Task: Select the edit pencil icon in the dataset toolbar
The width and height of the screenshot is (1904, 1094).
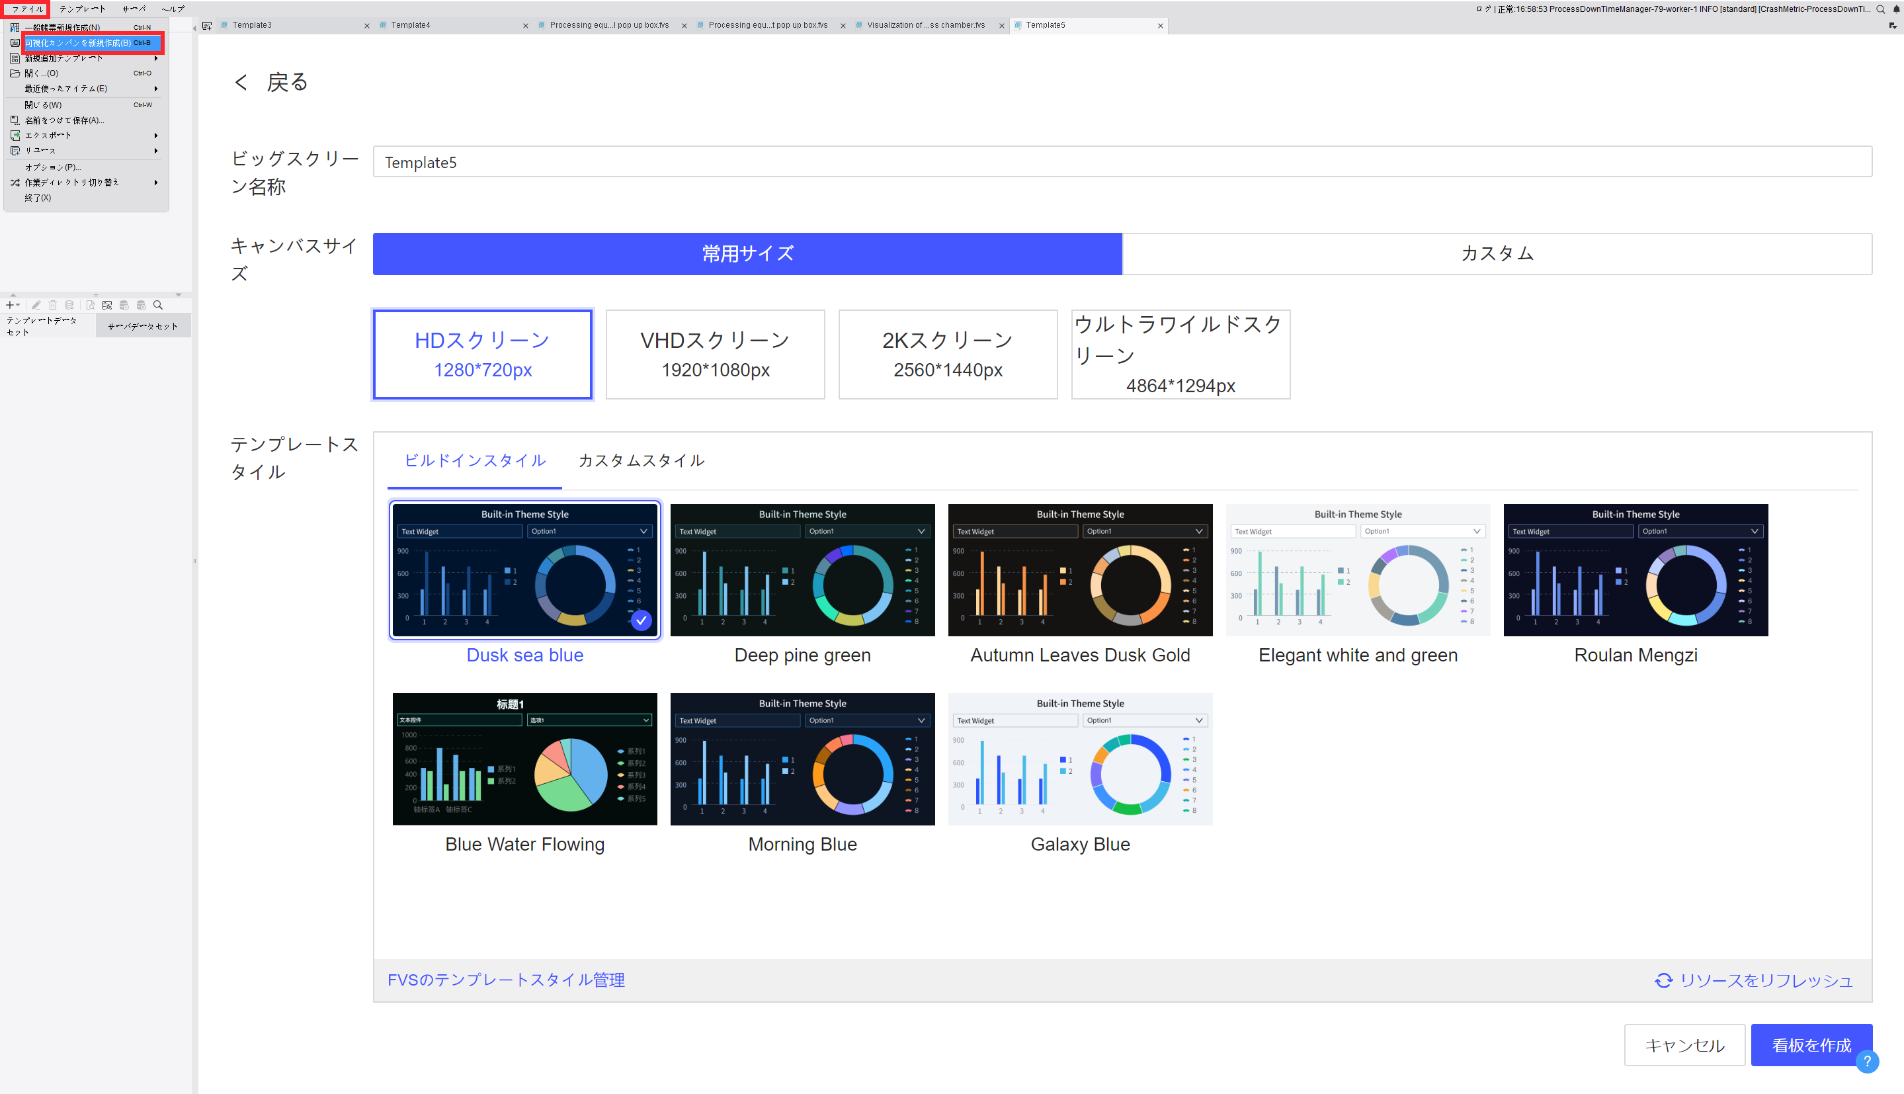Action: (x=36, y=305)
